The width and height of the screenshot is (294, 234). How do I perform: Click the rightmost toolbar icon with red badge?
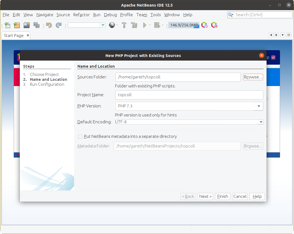click(214, 25)
